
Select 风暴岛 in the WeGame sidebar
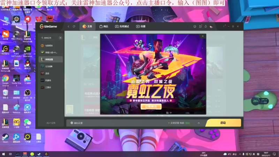point(51,80)
